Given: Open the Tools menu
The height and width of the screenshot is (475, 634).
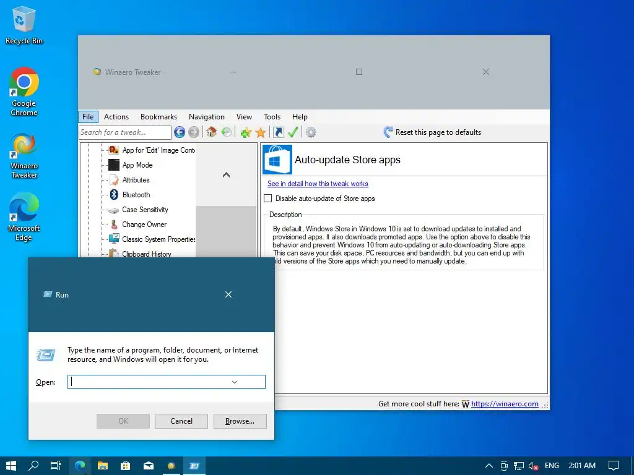Looking at the screenshot, I should pos(272,117).
